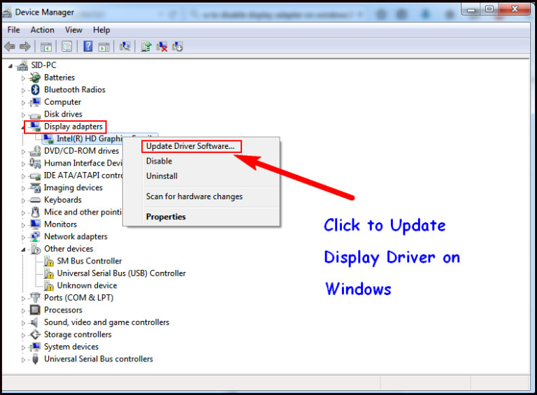Open the Action menu
Viewport: 537px width, 395px height.
(x=42, y=30)
